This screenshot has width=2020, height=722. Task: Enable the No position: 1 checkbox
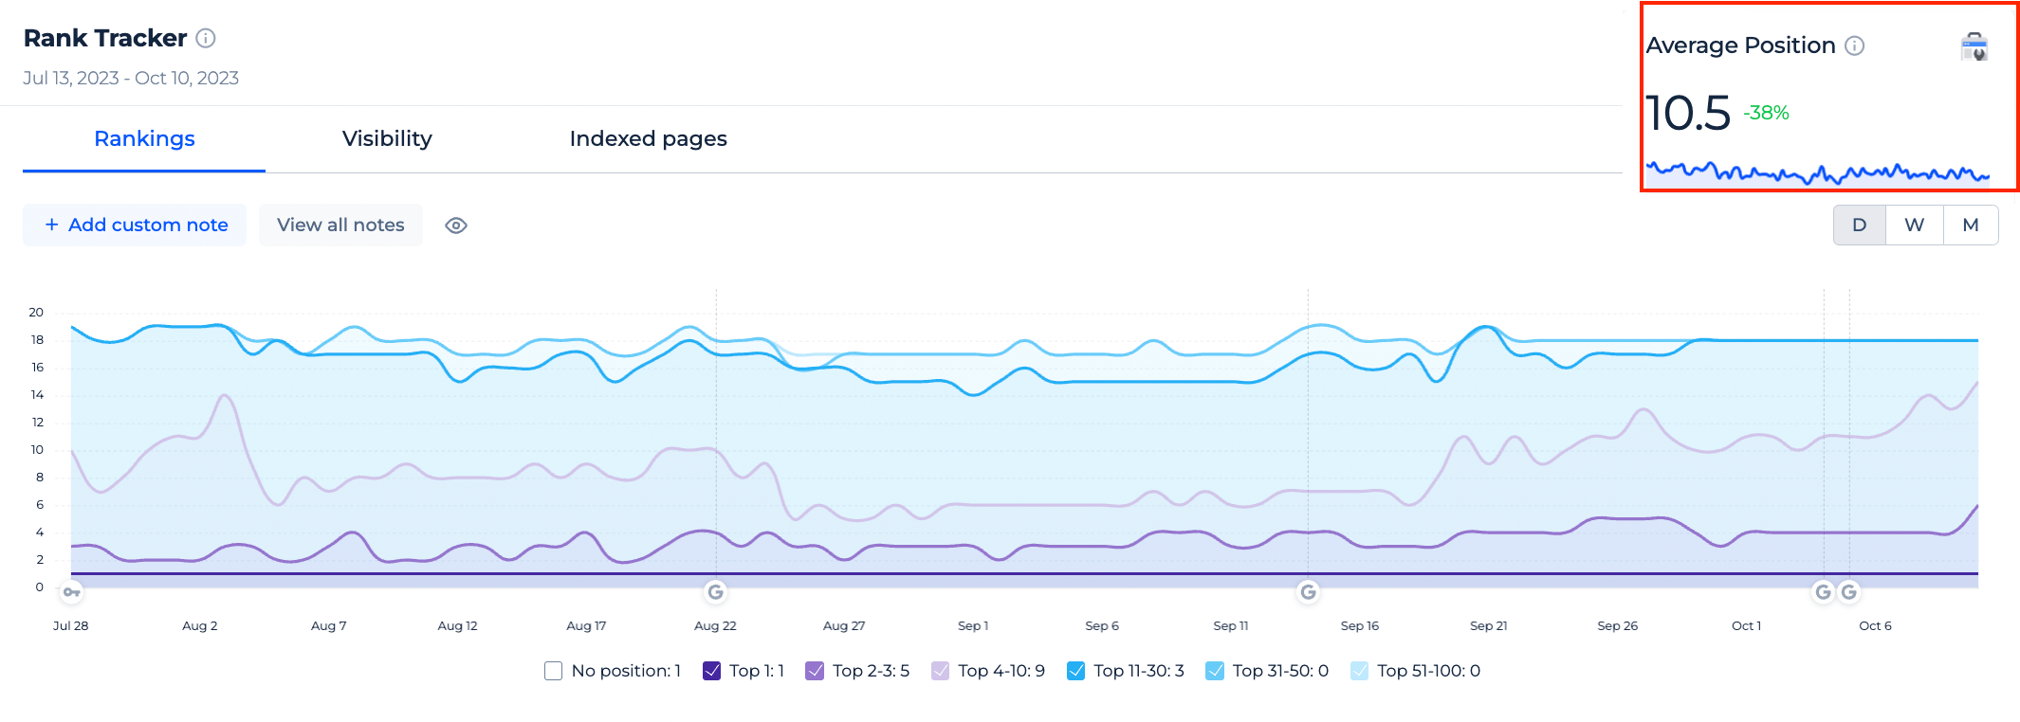pyautogui.click(x=554, y=671)
